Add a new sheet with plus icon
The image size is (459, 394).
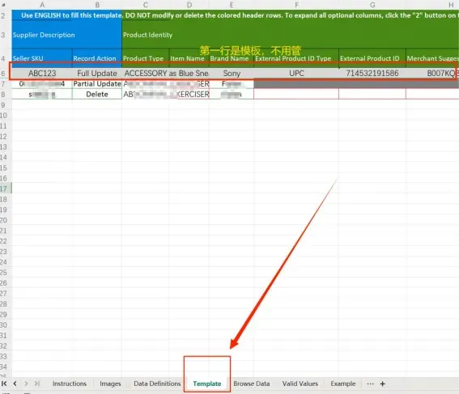[x=382, y=383]
